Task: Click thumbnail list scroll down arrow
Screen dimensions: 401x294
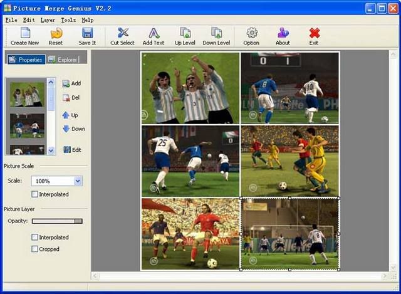Action: pos(51,150)
